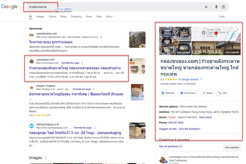Click Suggest an edit
Viewport: 246px width, 164px height.
pos(168,129)
